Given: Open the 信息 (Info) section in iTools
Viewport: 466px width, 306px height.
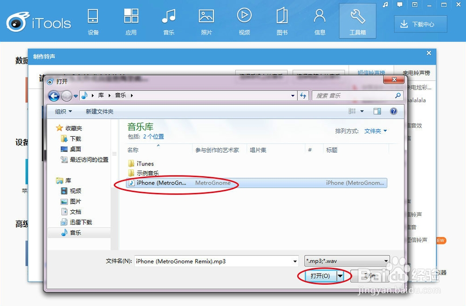Looking at the screenshot, I should (320, 22).
